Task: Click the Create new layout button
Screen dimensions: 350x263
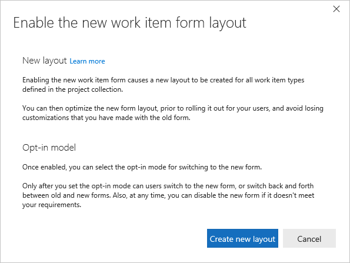Action: coord(242,238)
